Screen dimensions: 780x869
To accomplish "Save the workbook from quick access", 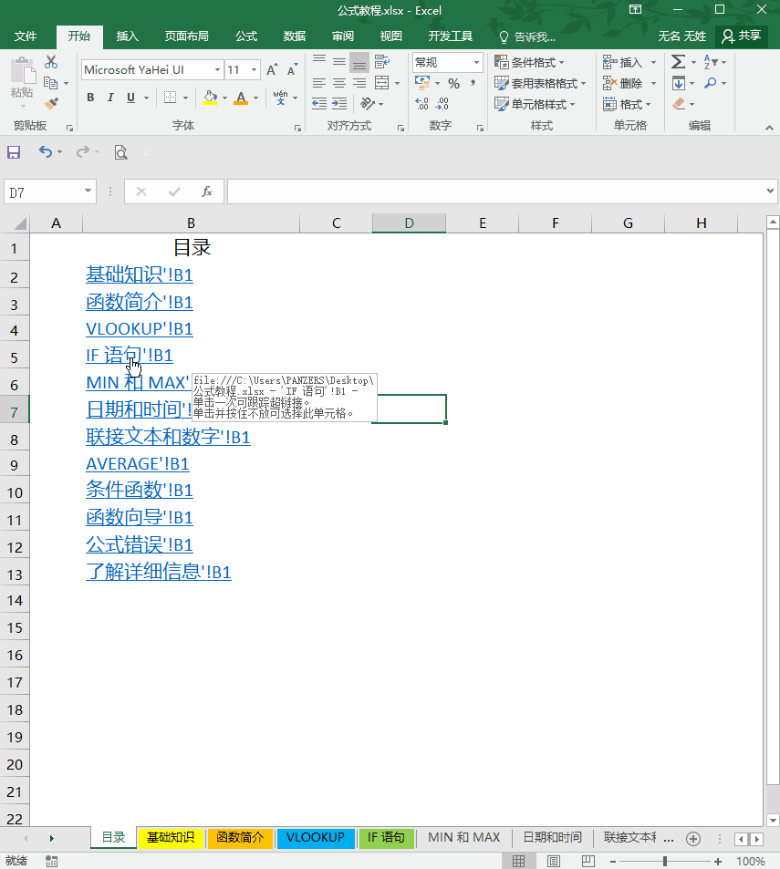I will (14, 152).
